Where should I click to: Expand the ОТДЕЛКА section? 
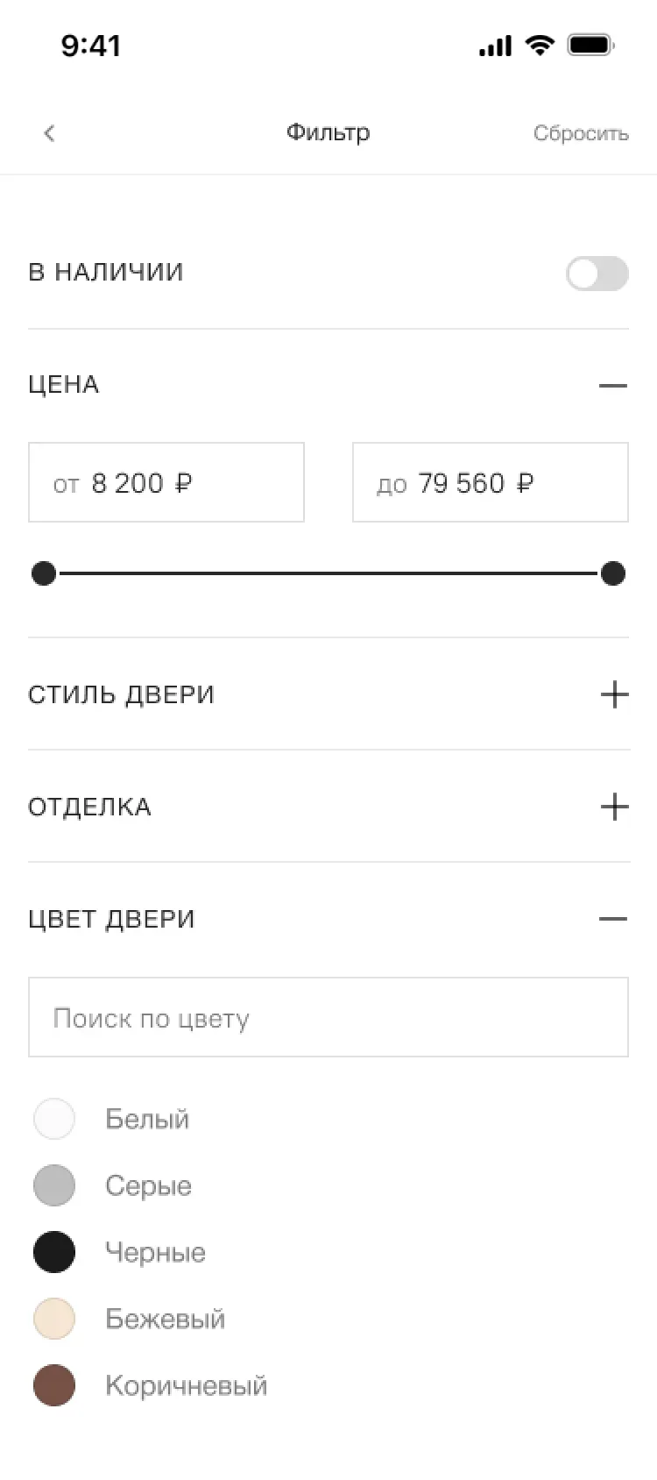(x=614, y=807)
